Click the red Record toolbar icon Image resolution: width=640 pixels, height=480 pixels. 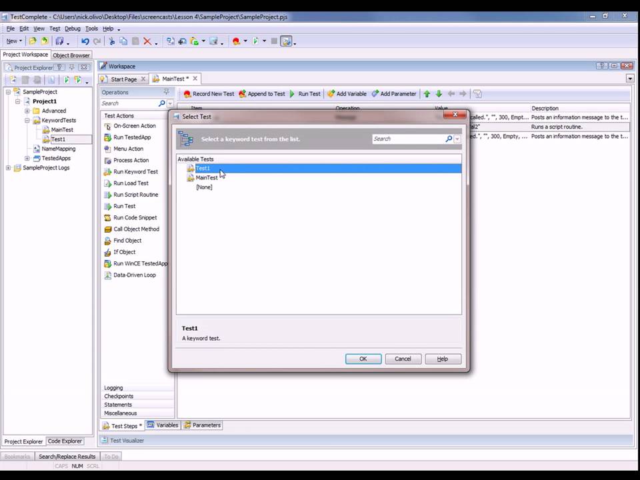pos(236,41)
